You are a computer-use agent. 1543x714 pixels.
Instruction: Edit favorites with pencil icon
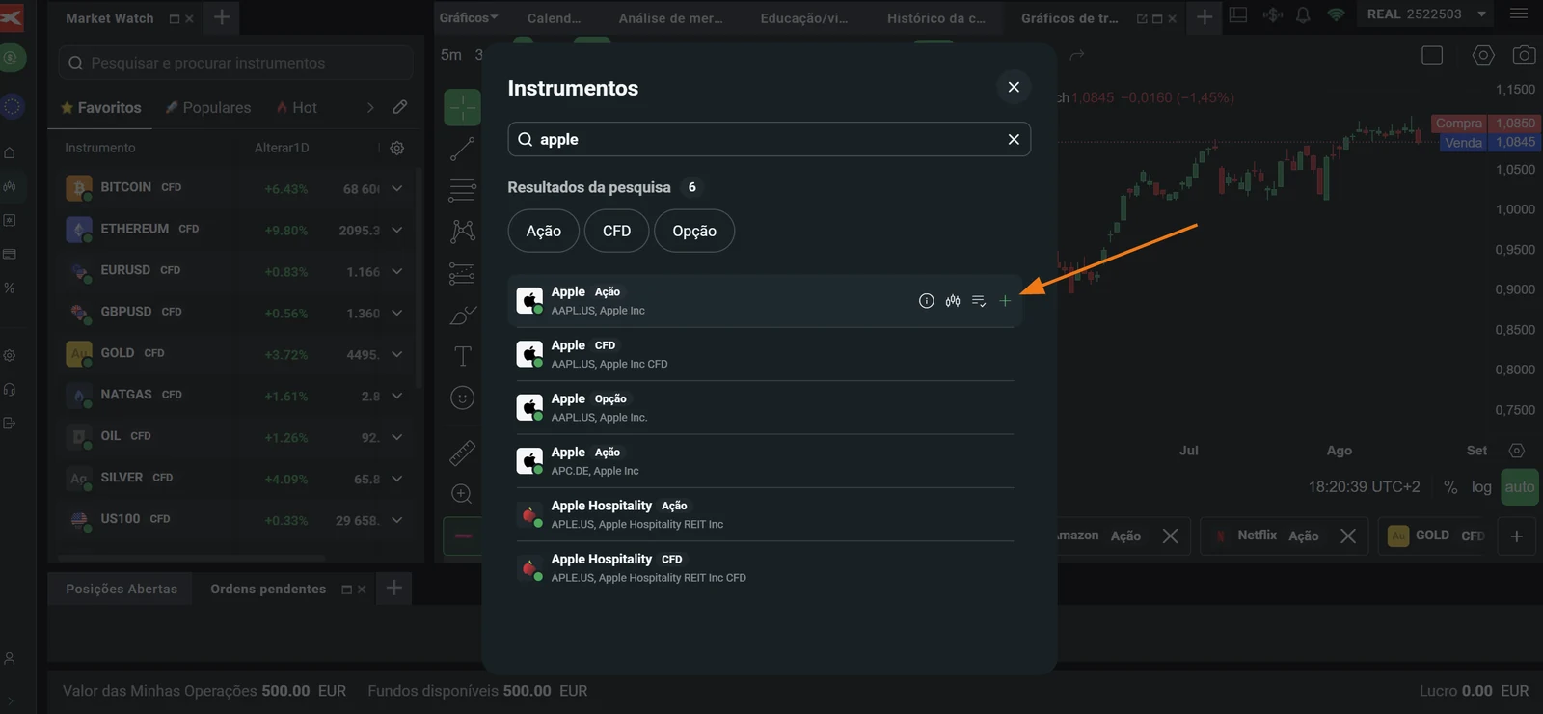(x=400, y=107)
